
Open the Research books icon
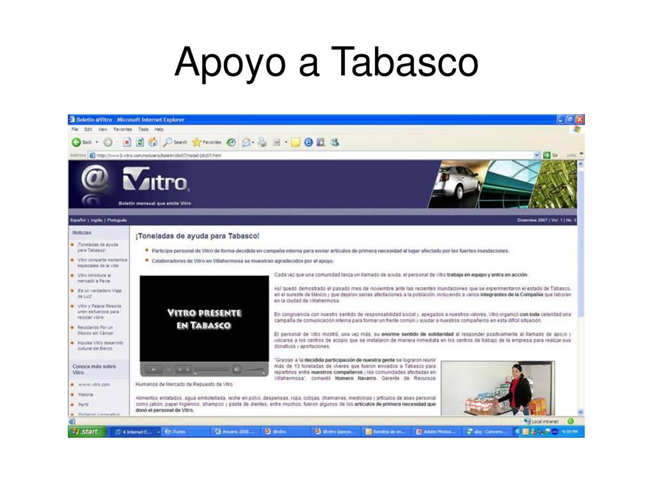(321, 142)
